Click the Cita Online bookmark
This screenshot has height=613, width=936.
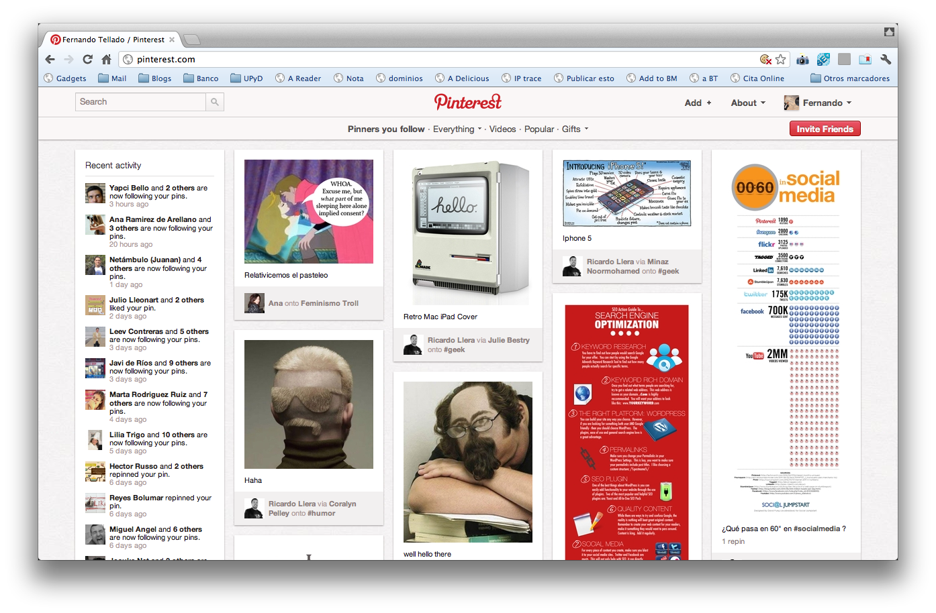pos(757,78)
